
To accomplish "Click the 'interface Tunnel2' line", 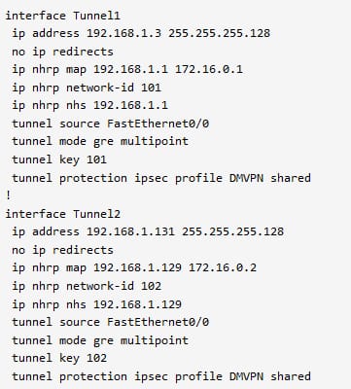I will coord(62,214).
